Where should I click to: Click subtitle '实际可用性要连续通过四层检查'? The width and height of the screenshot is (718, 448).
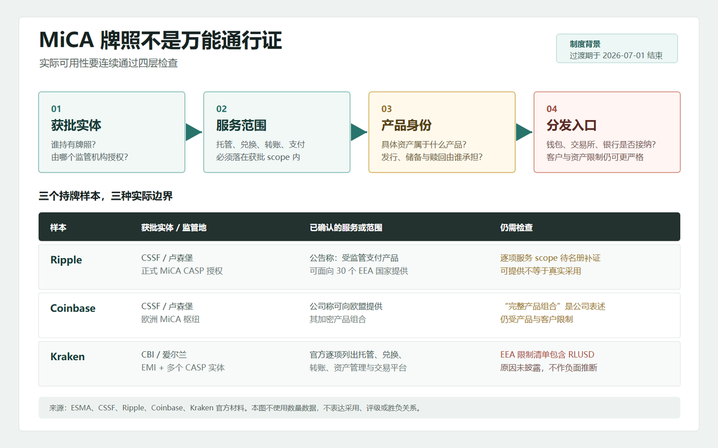[108, 63]
